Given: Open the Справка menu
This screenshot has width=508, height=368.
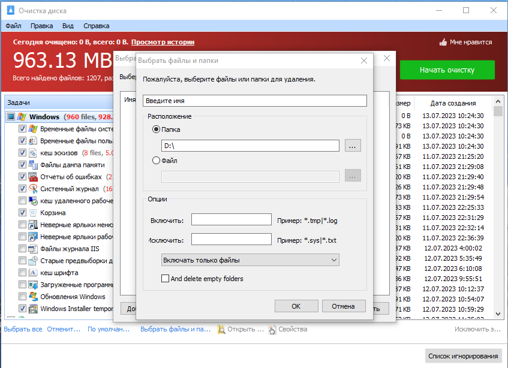Looking at the screenshot, I should pyautogui.click(x=96, y=26).
